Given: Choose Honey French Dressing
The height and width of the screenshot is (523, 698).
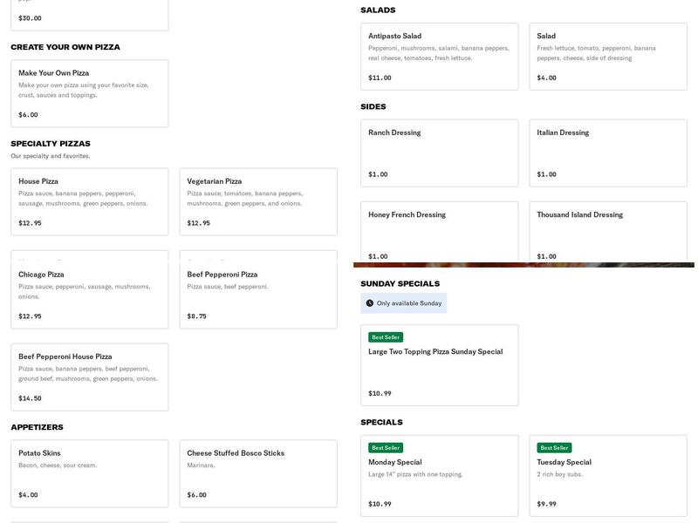Looking at the screenshot, I should [x=439, y=231].
